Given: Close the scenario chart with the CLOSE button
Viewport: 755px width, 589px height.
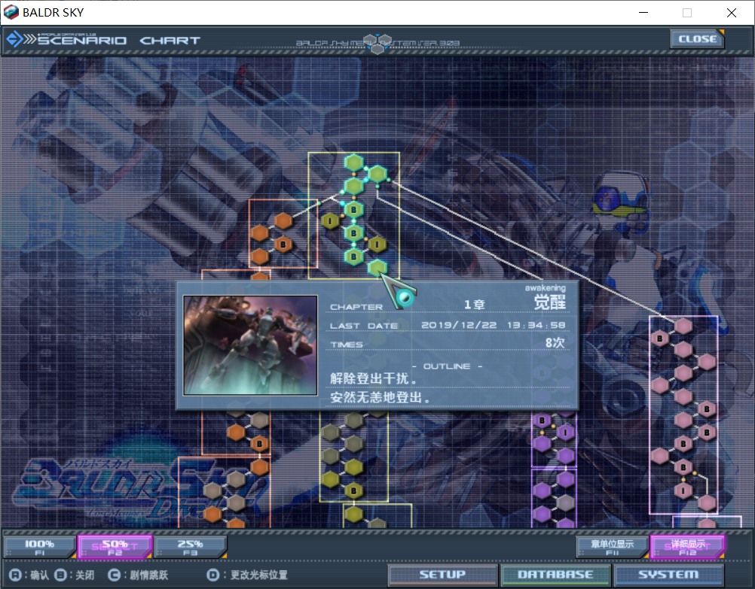Looking at the screenshot, I should [697, 39].
